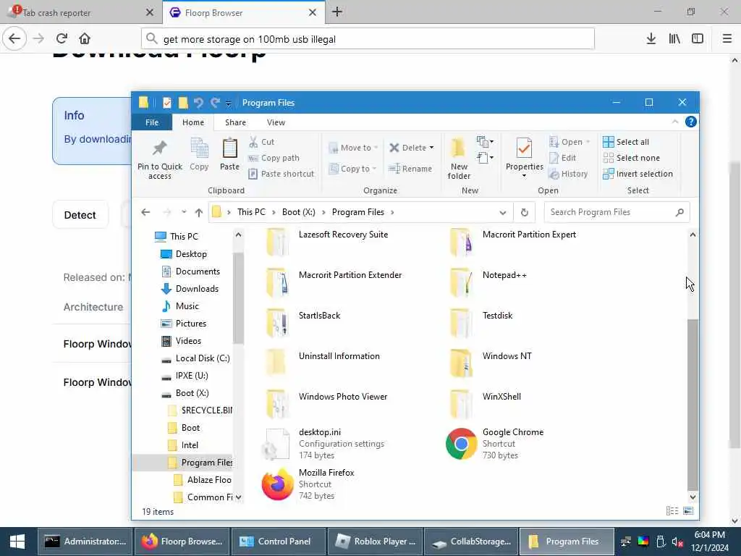Click the Paste clipboard icon
The image size is (741, 556).
click(229, 148)
